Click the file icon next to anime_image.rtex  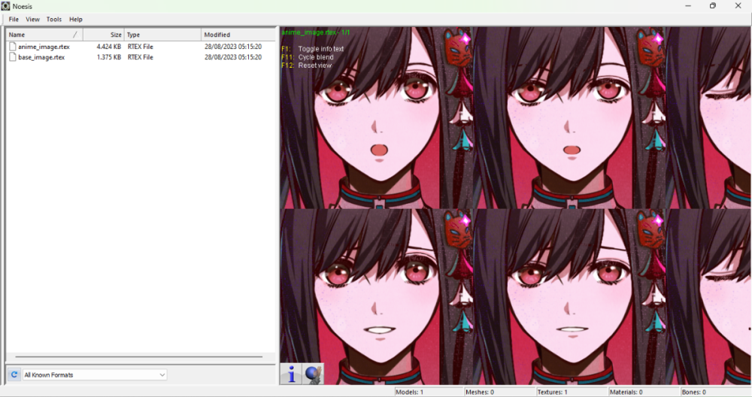coord(13,47)
